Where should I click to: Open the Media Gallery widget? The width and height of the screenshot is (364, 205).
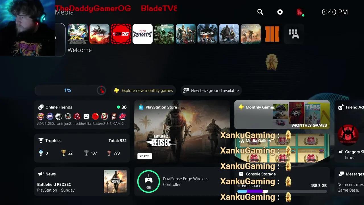pos(282,148)
